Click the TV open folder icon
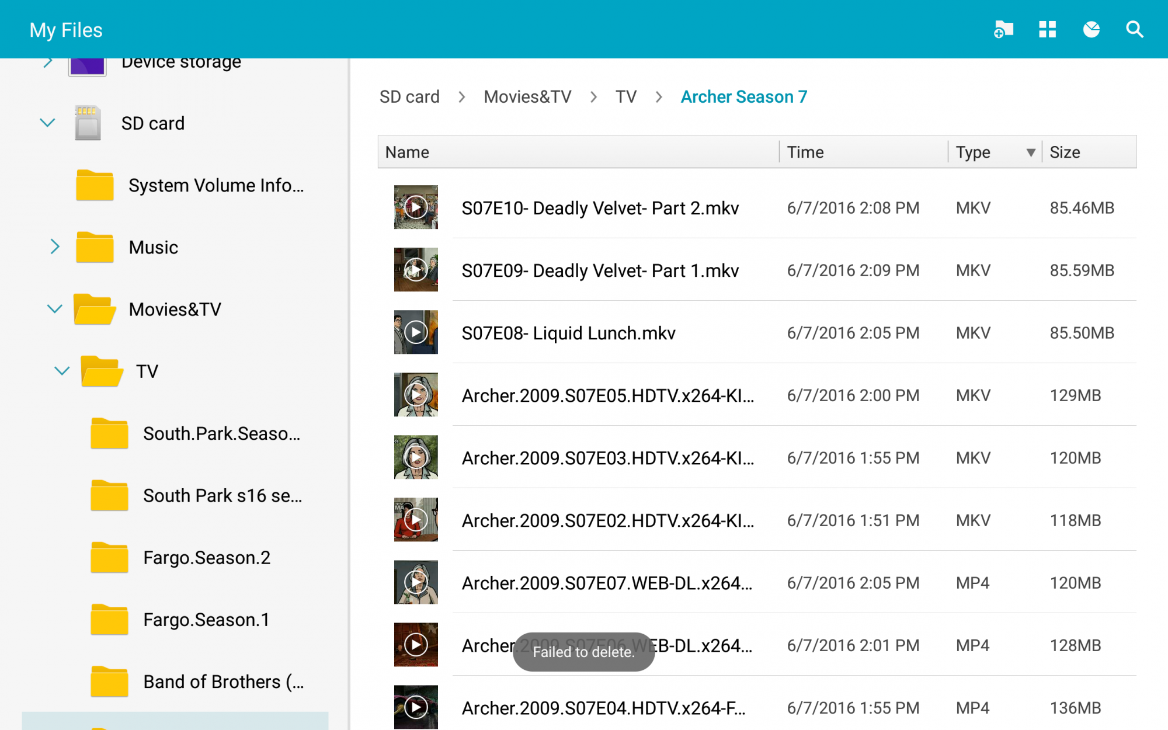The width and height of the screenshot is (1168, 730). click(x=102, y=371)
